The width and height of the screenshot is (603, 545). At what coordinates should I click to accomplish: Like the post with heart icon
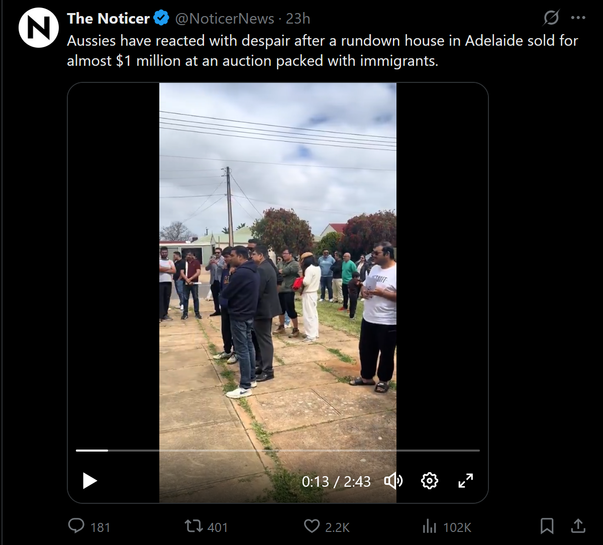pos(312,526)
